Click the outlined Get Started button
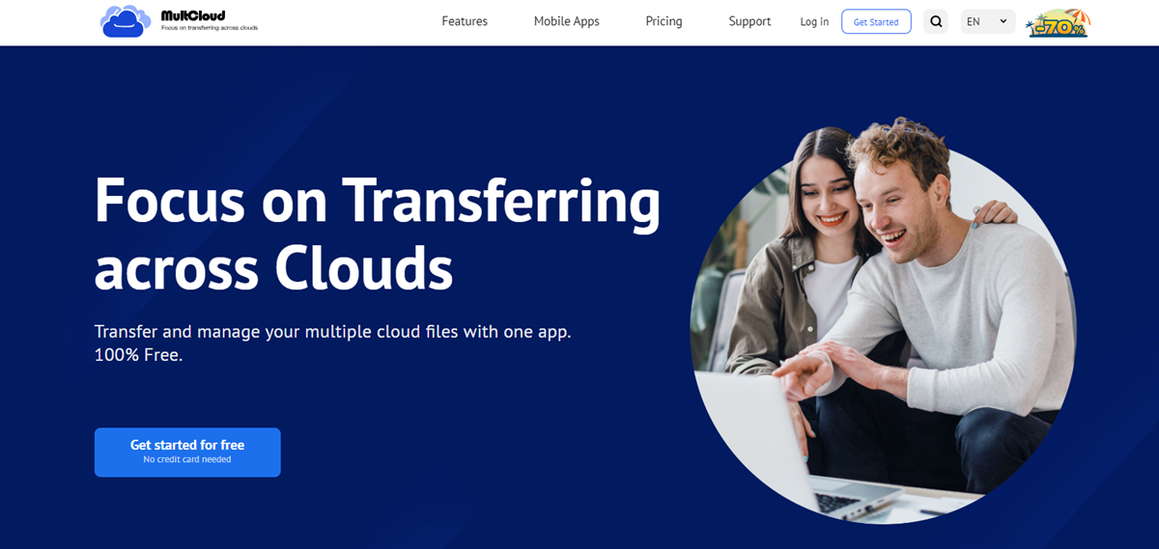The height and width of the screenshot is (549, 1159). click(876, 21)
